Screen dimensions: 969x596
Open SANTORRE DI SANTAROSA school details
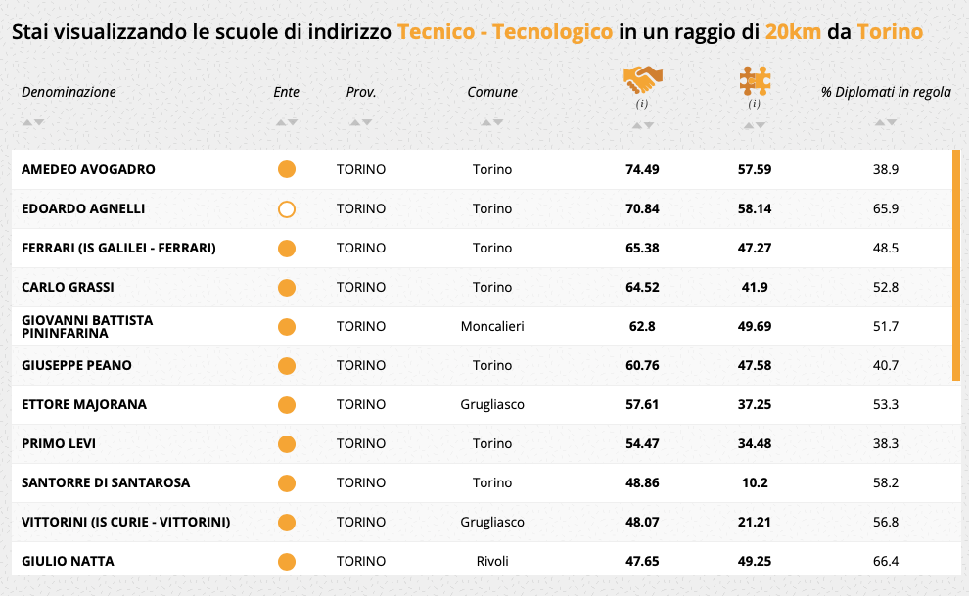click(x=106, y=482)
